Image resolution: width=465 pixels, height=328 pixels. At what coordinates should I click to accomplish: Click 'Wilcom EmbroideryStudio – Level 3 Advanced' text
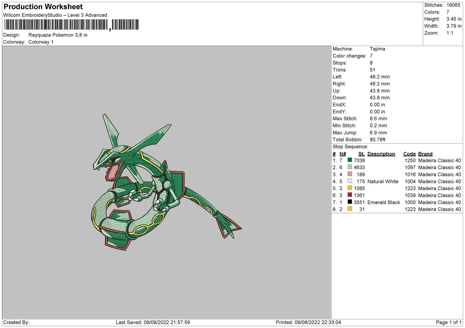coord(55,15)
